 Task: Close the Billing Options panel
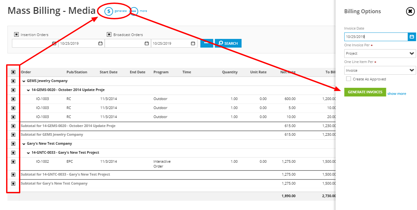point(410,12)
